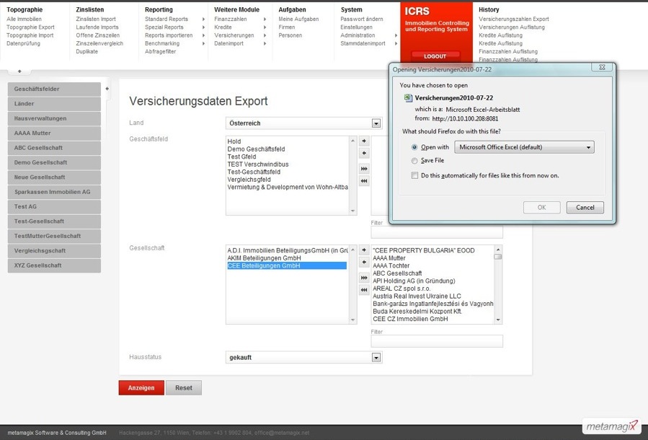Click the metamagix logo
This screenshot has width=648, height=440.
(x=612, y=426)
